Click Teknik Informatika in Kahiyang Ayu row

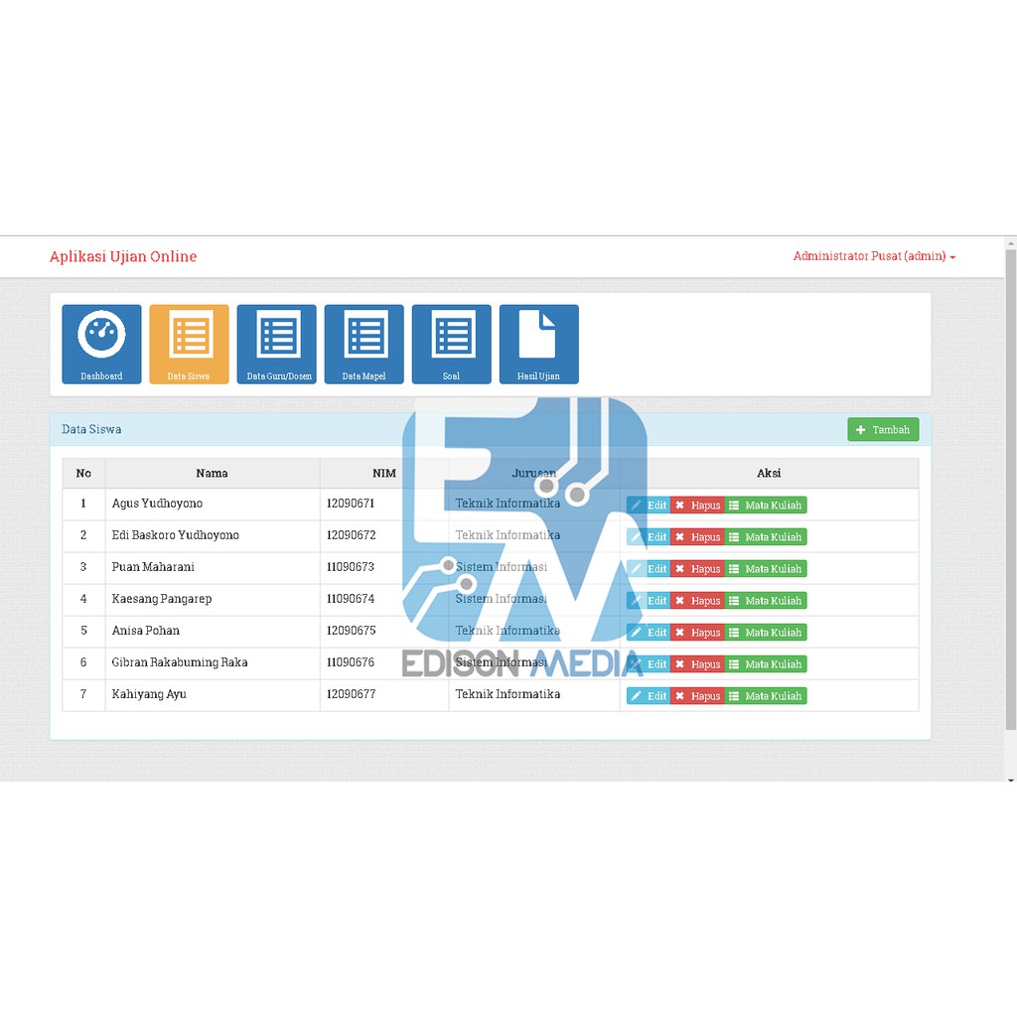[508, 694]
